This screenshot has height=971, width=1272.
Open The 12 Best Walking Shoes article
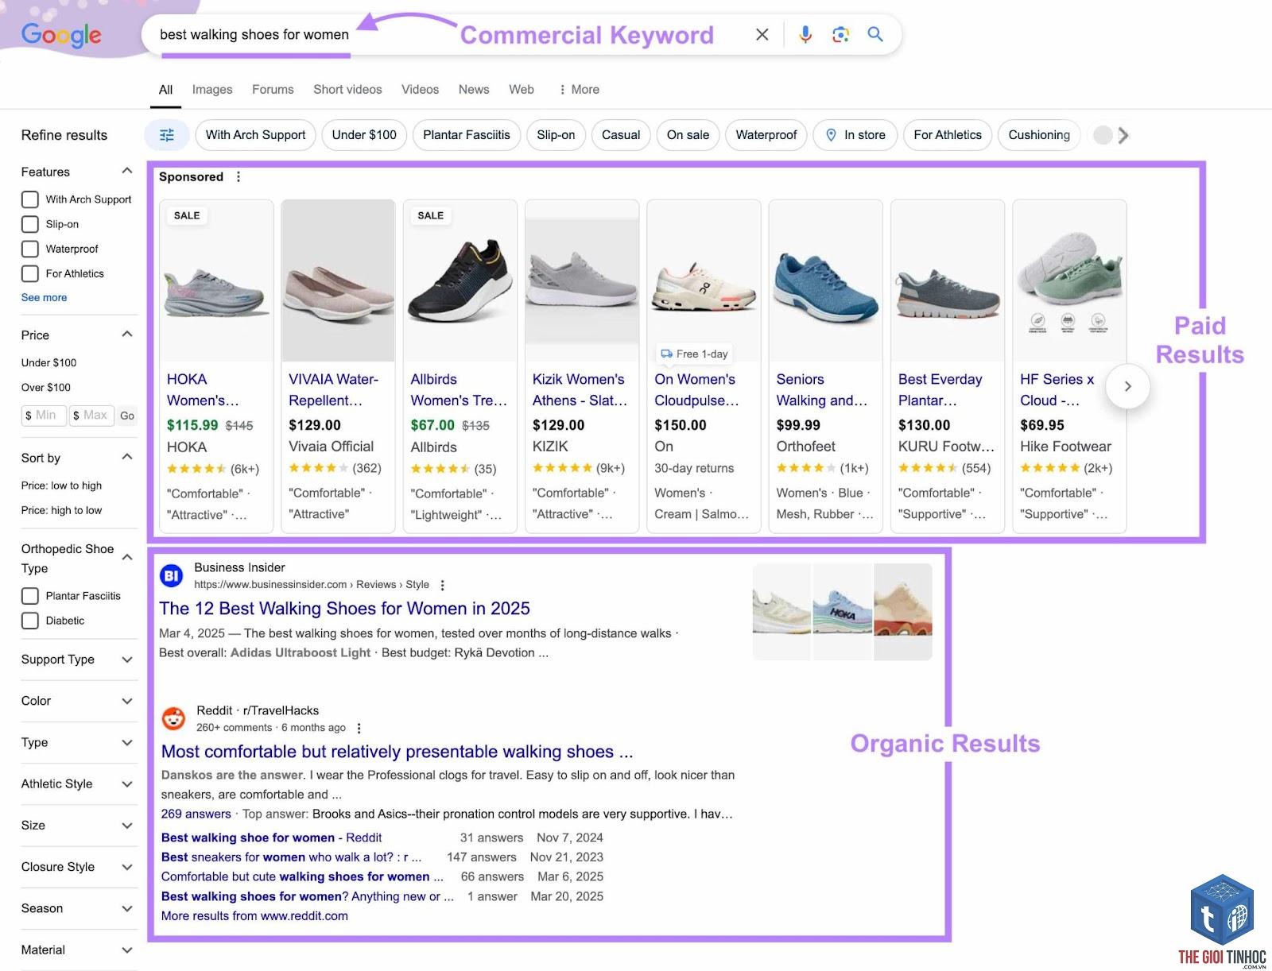pos(344,609)
